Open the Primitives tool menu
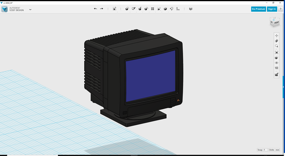 coord(127,9)
